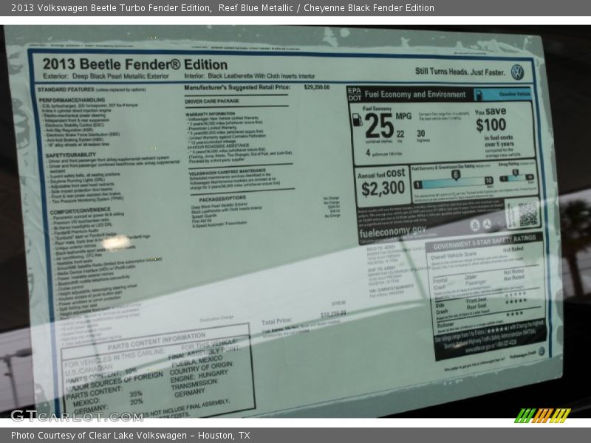Click 'Interior: Black Leatherette With Cloth Inserts' line

tap(250, 76)
